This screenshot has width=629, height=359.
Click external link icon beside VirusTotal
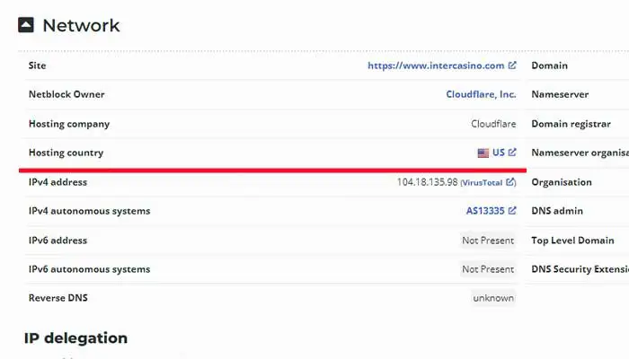pyautogui.click(x=510, y=182)
